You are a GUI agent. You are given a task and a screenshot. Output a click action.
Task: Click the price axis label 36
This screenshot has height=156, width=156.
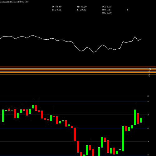(x=148, y=141)
